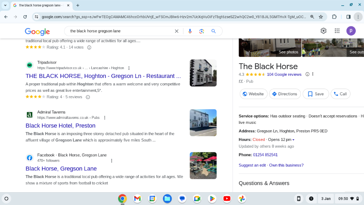Screen dimensions: 364x205
Task: Expand opening hours dropdown arrow
Action: pos(293,140)
